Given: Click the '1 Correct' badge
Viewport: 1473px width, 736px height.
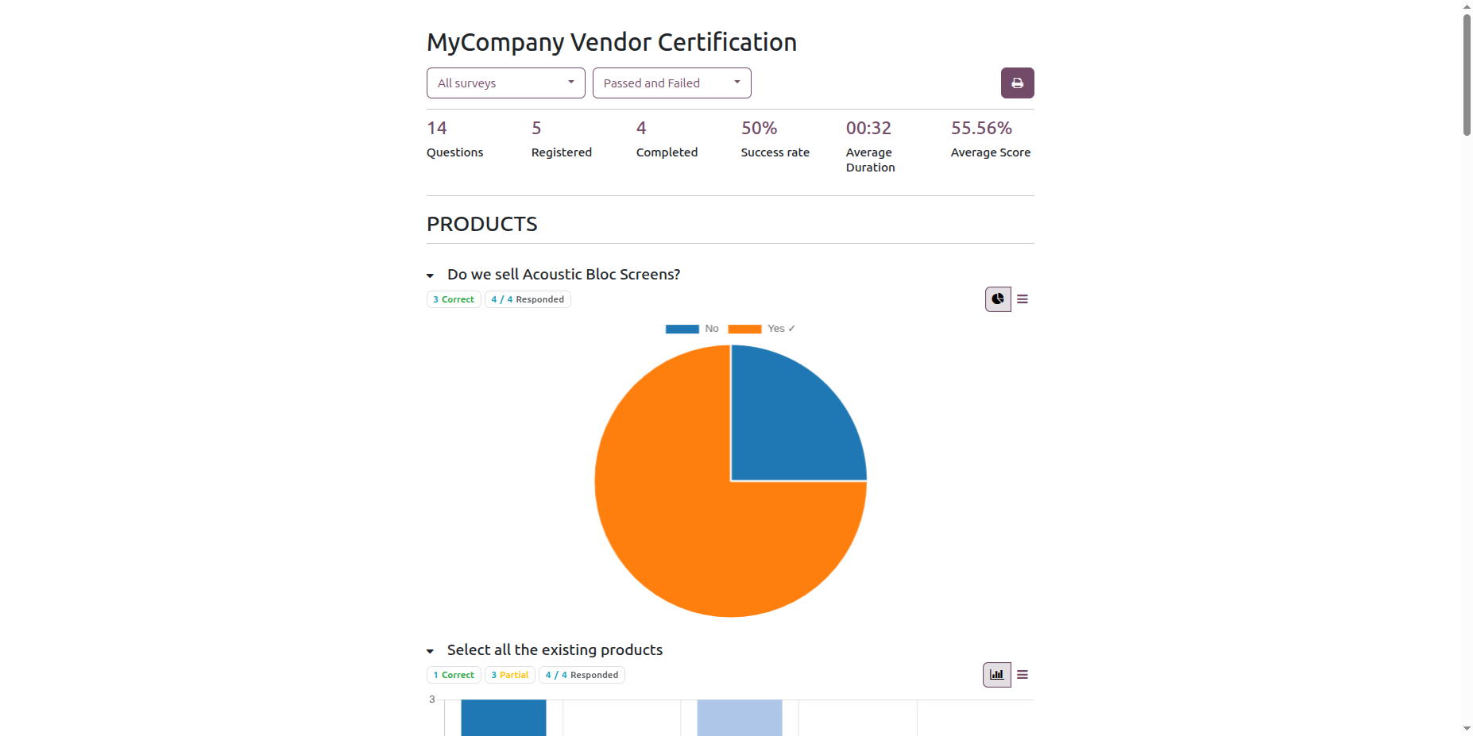Looking at the screenshot, I should pos(454,675).
